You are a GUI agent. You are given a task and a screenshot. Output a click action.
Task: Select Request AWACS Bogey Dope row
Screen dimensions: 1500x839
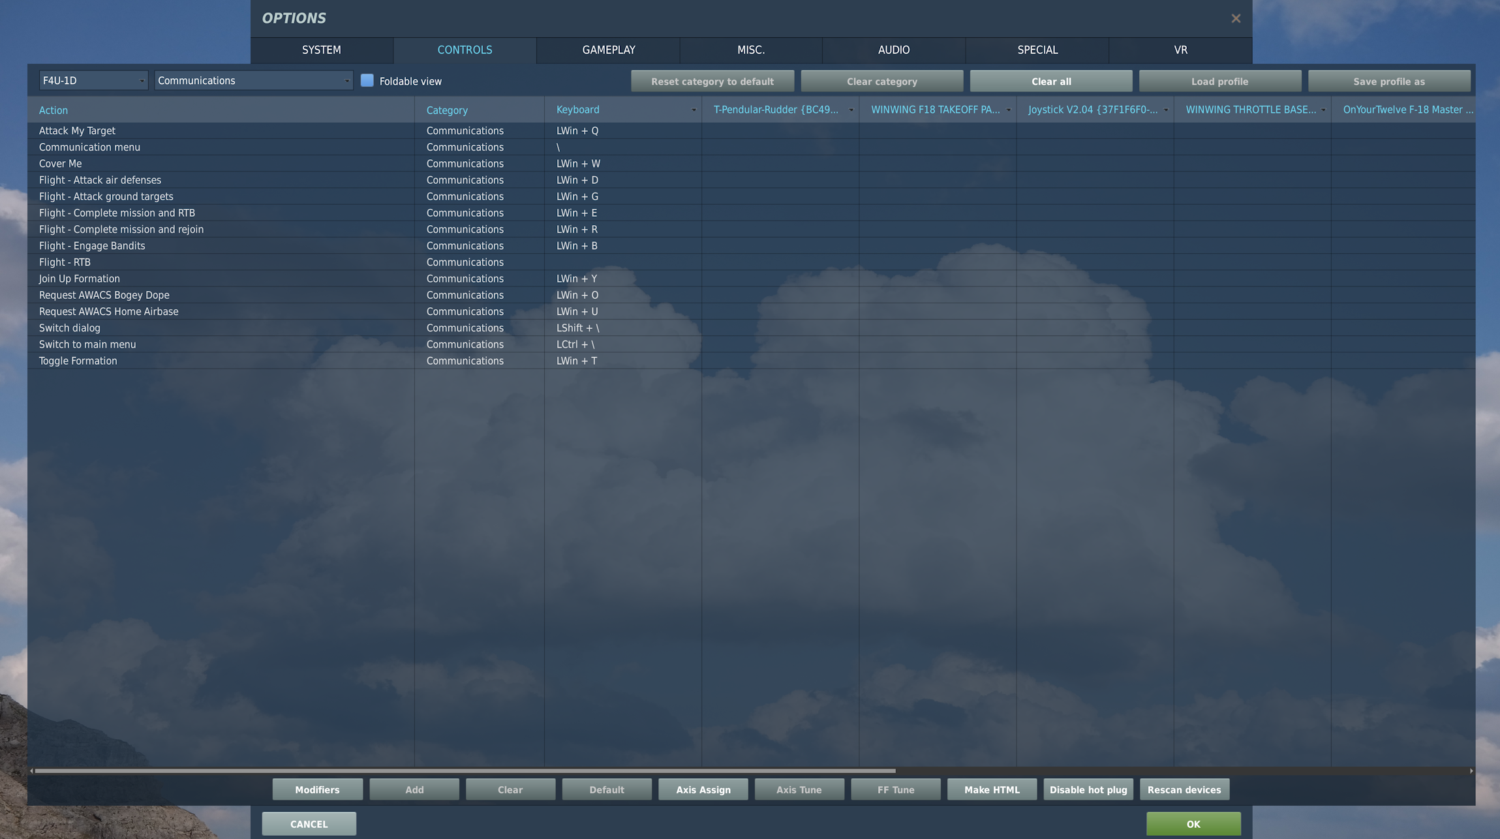(x=751, y=295)
